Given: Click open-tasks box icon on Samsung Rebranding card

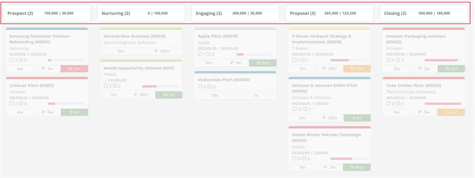Looking at the screenshot, I should point(12,60).
